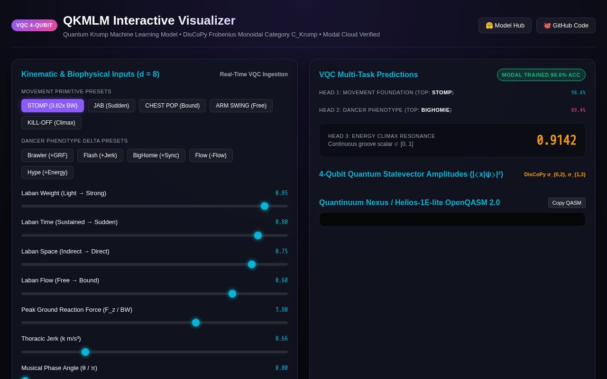Click the OpenQASM code output box
The height and width of the screenshot is (379, 607).
(x=452, y=219)
